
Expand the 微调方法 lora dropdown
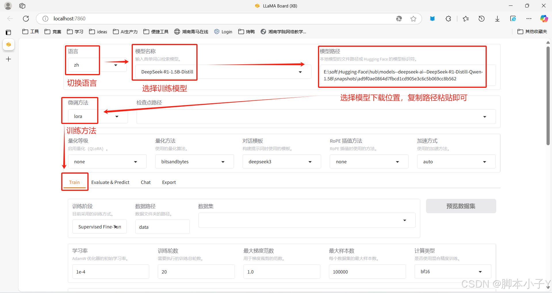117,117
